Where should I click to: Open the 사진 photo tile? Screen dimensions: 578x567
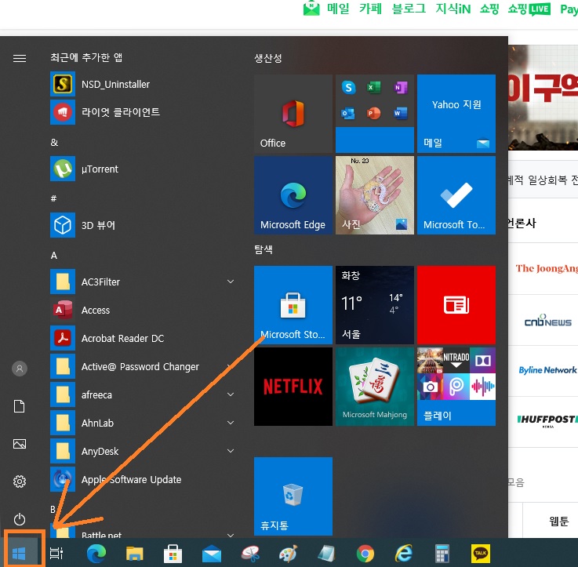(375, 195)
